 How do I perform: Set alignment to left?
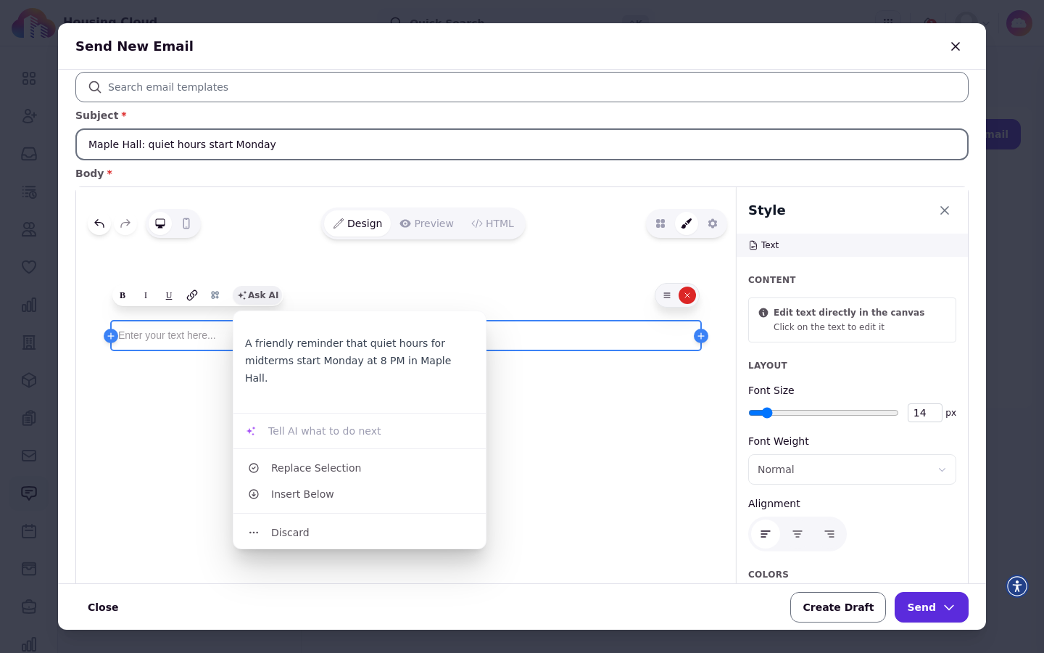coord(766,534)
